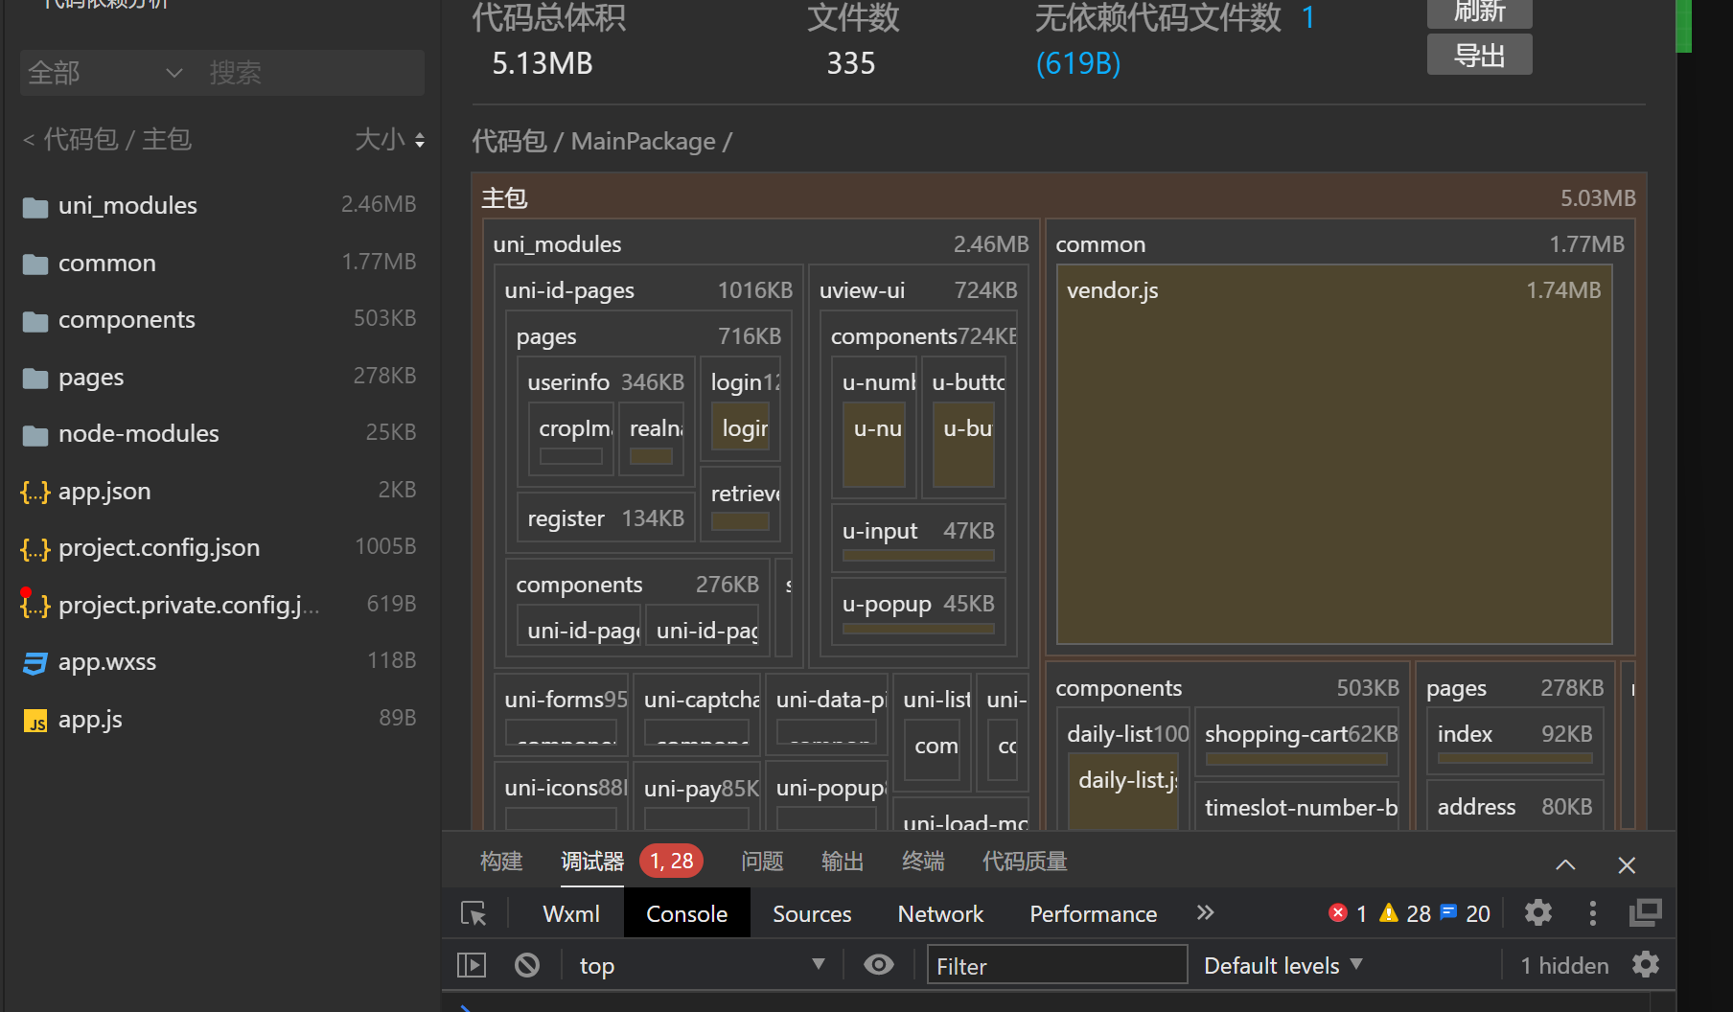Select the register 134KB treemap block
The image size is (1733, 1012).
pyautogui.click(x=606, y=518)
